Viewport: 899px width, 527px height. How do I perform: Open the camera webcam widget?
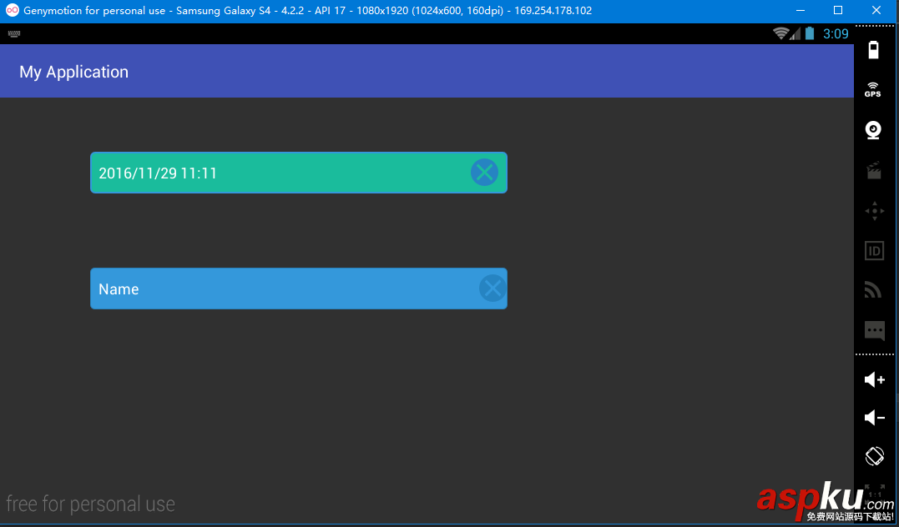[873, 130]
